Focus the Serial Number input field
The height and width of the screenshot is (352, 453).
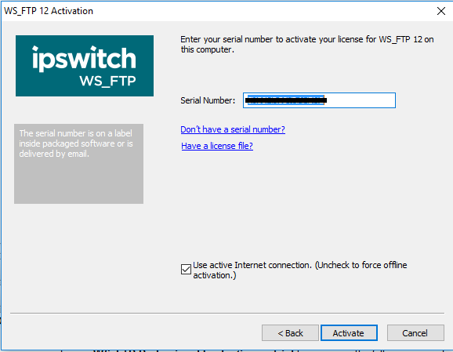point(319,100)
